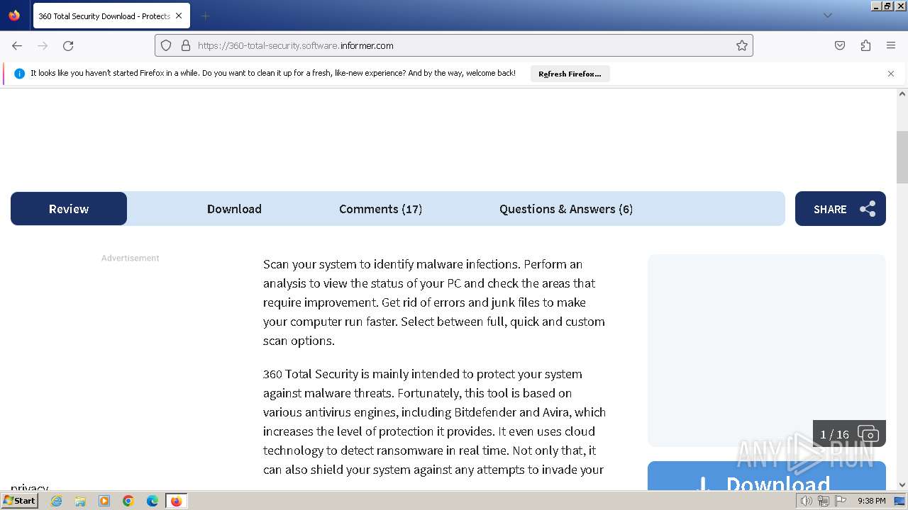Click the Firefox logo in title bar
This screenshot has width=908, height=510.
(14, 15)
